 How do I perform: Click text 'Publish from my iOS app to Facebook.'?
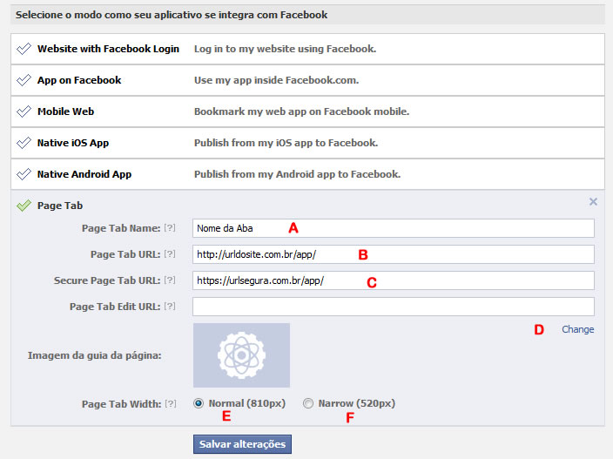pos(286,143)
